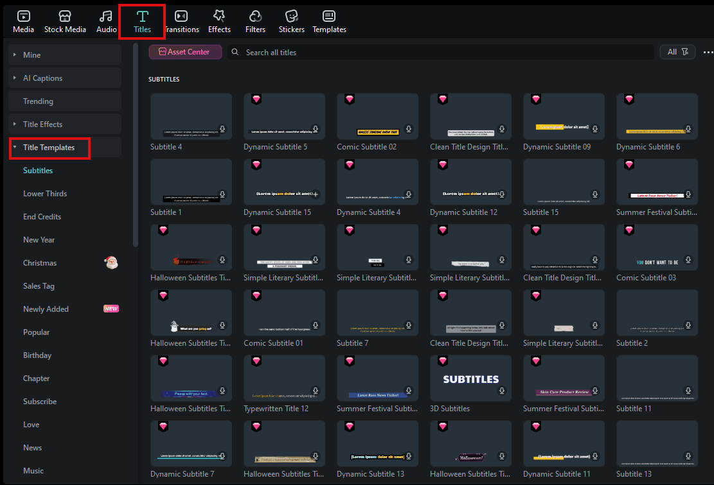This screenshot has width=714, height=485.
Task: Add Dynamic Subtitle 15 with plus icon
Action: (x=315, y=194)
